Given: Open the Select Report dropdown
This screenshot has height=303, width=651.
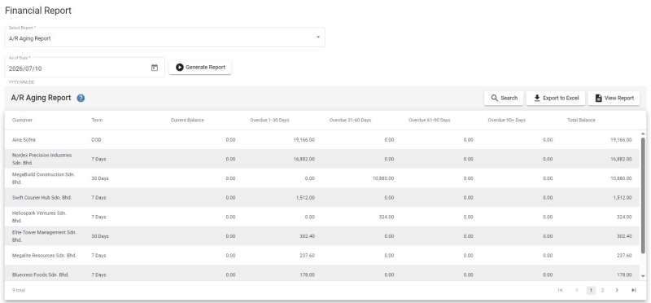Looking at the screenshot, I should pyautogui.click(x=165, y=37).
